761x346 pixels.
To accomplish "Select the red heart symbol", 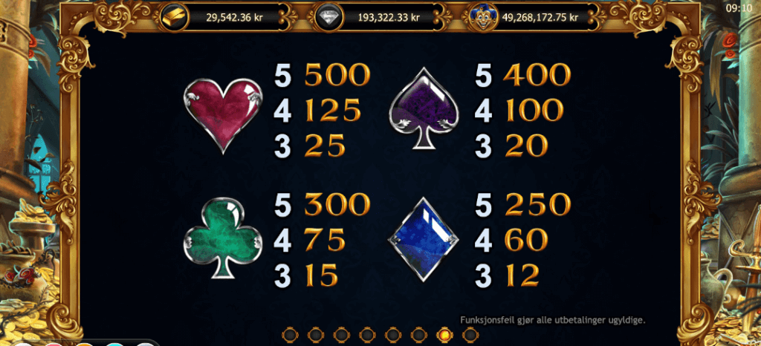I will click(223, 115).
